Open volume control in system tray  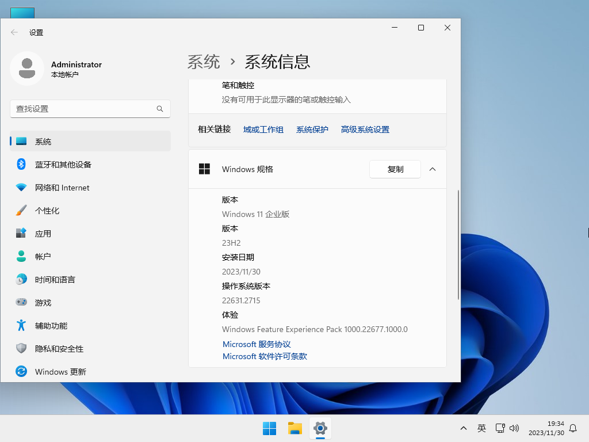click(515, 428)
